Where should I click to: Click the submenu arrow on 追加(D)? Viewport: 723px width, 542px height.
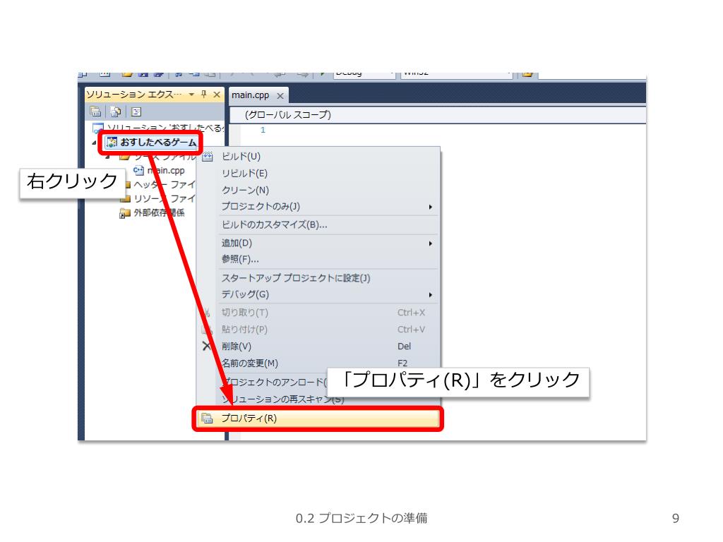430,243
